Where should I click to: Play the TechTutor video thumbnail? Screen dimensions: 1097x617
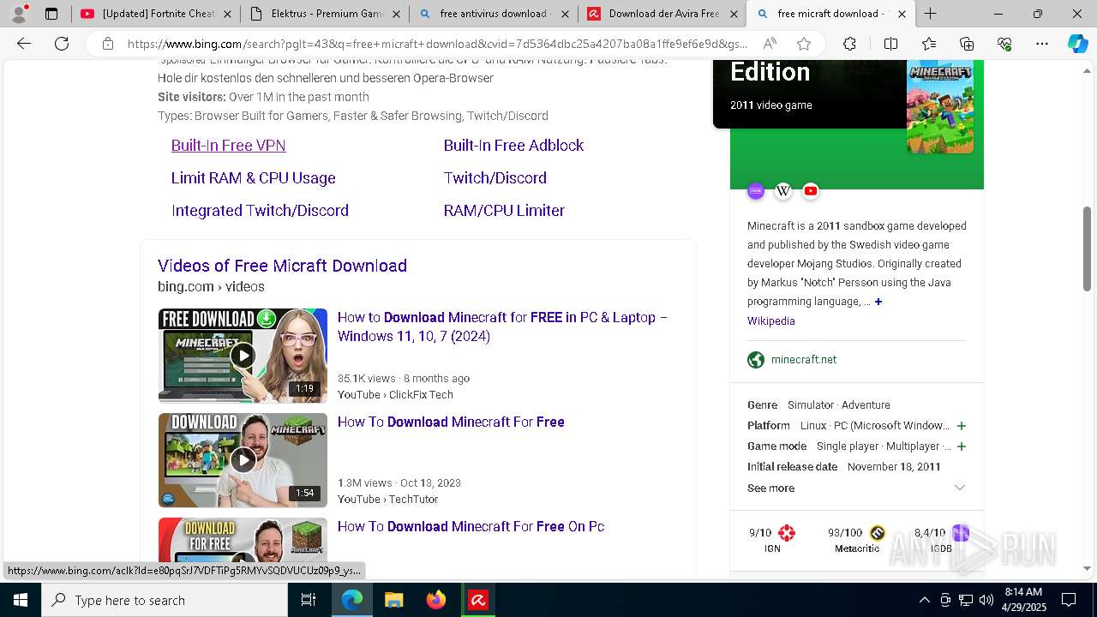(243, 460)
